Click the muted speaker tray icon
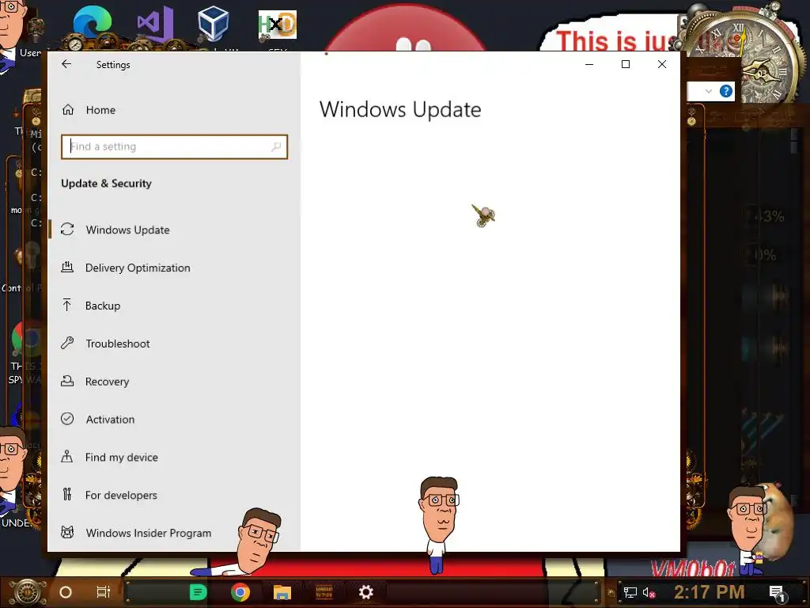The width and height of the screenshot is (810, 608). pyautogui.click(x=649, y=592)
